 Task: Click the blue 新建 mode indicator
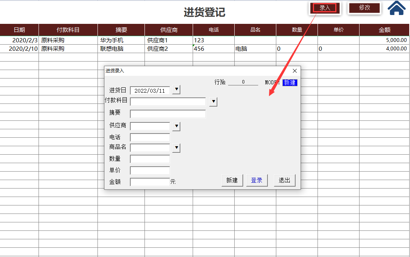290,82
